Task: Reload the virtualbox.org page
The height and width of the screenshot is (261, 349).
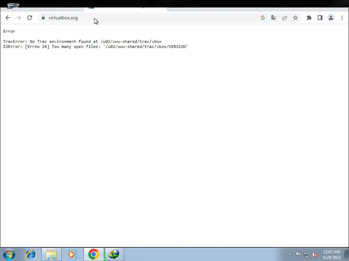Action: click(x=30, y=18)
